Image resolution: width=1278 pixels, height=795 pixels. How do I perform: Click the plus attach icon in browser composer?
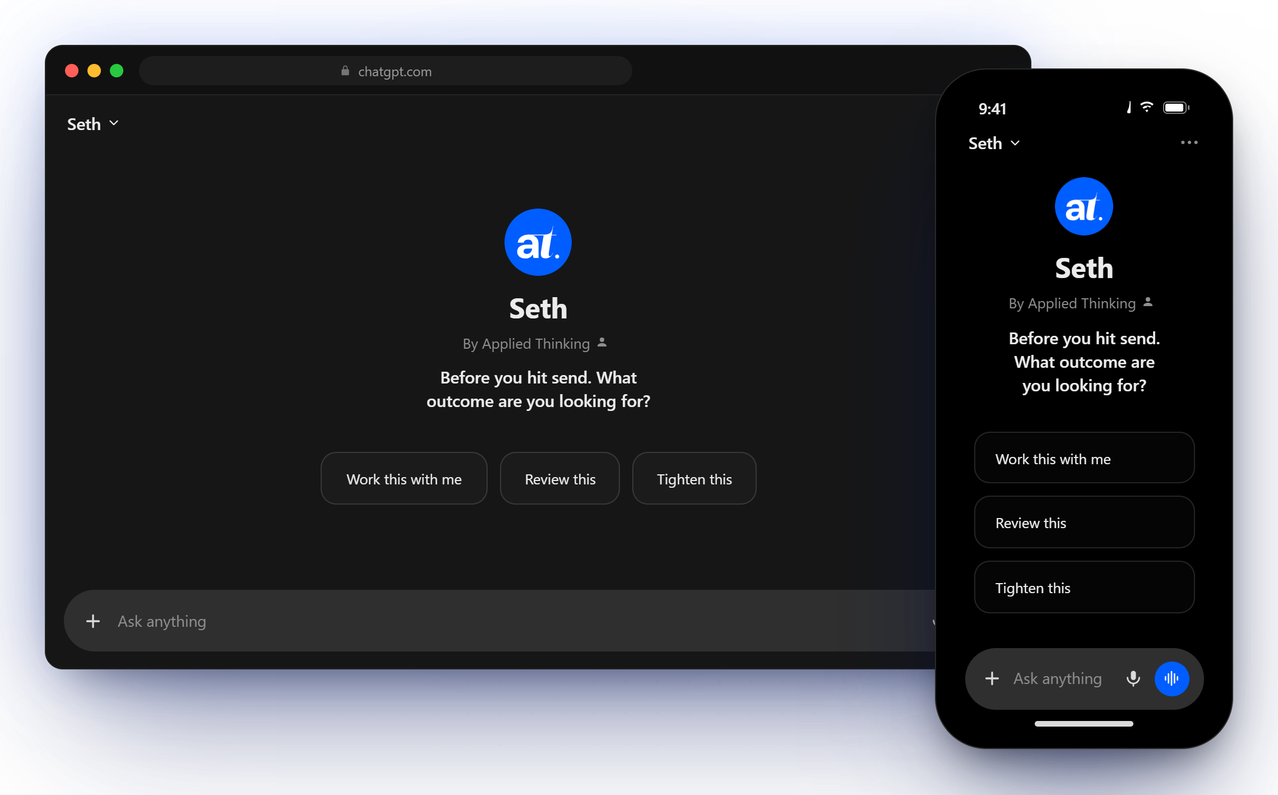[x=93, y=621]
